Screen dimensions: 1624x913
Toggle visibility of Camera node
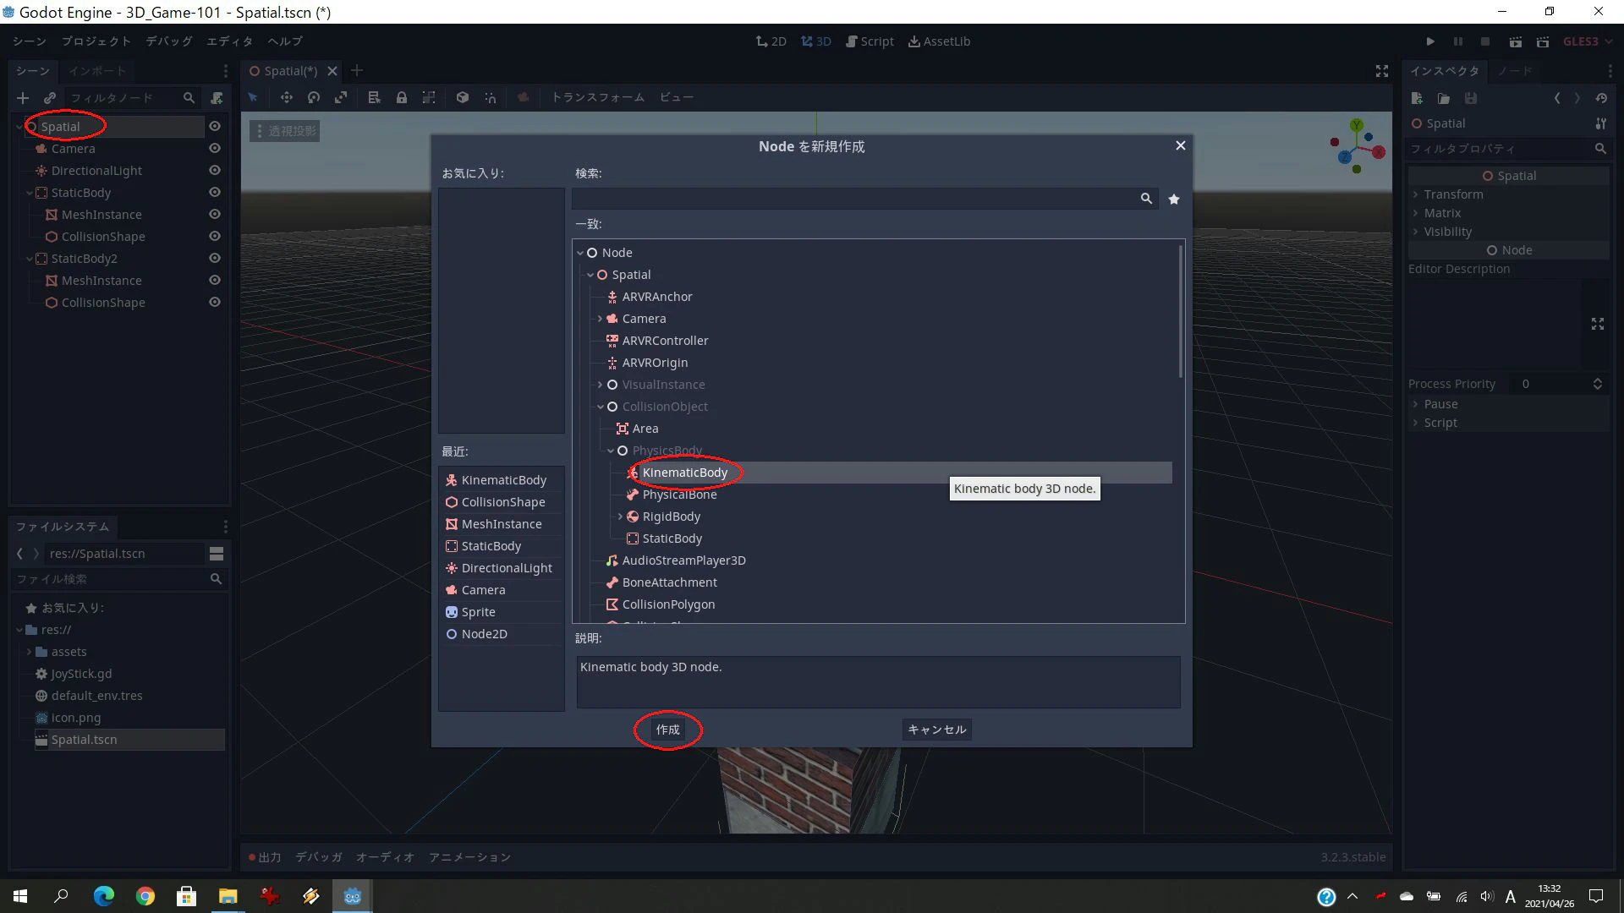215,148
